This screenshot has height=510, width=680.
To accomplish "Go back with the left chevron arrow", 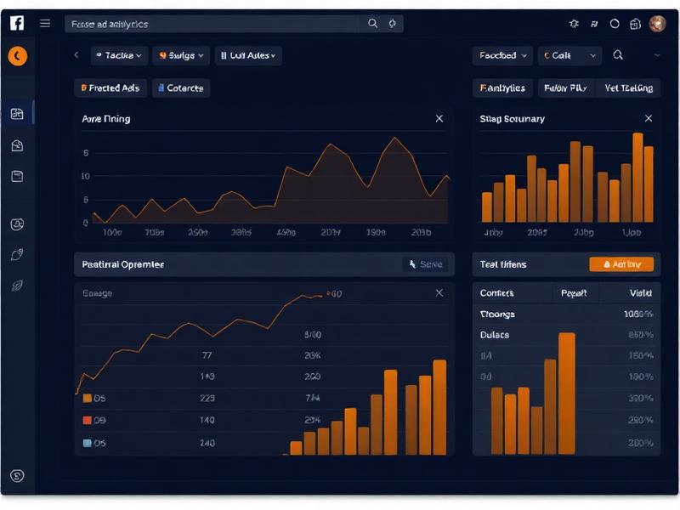I will click(76, 55).
